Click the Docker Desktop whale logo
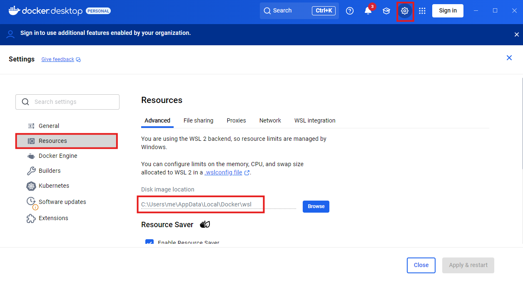The width and height of the screenshot is (523, 282). coord(14,10)
